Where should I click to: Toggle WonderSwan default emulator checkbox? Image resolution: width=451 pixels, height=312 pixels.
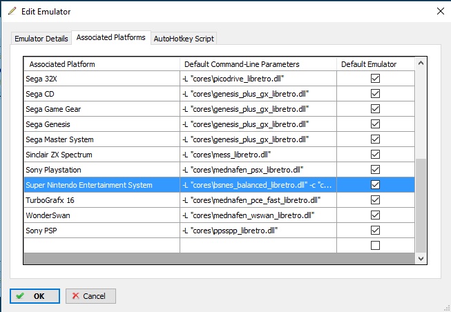[375, 215]
